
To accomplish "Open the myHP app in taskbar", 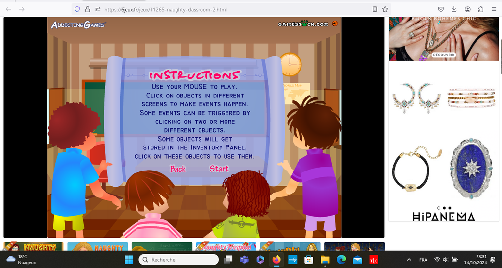I will coord(293,259).
